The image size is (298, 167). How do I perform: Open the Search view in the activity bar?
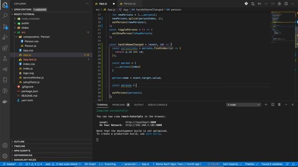click(x=5, y=15)
